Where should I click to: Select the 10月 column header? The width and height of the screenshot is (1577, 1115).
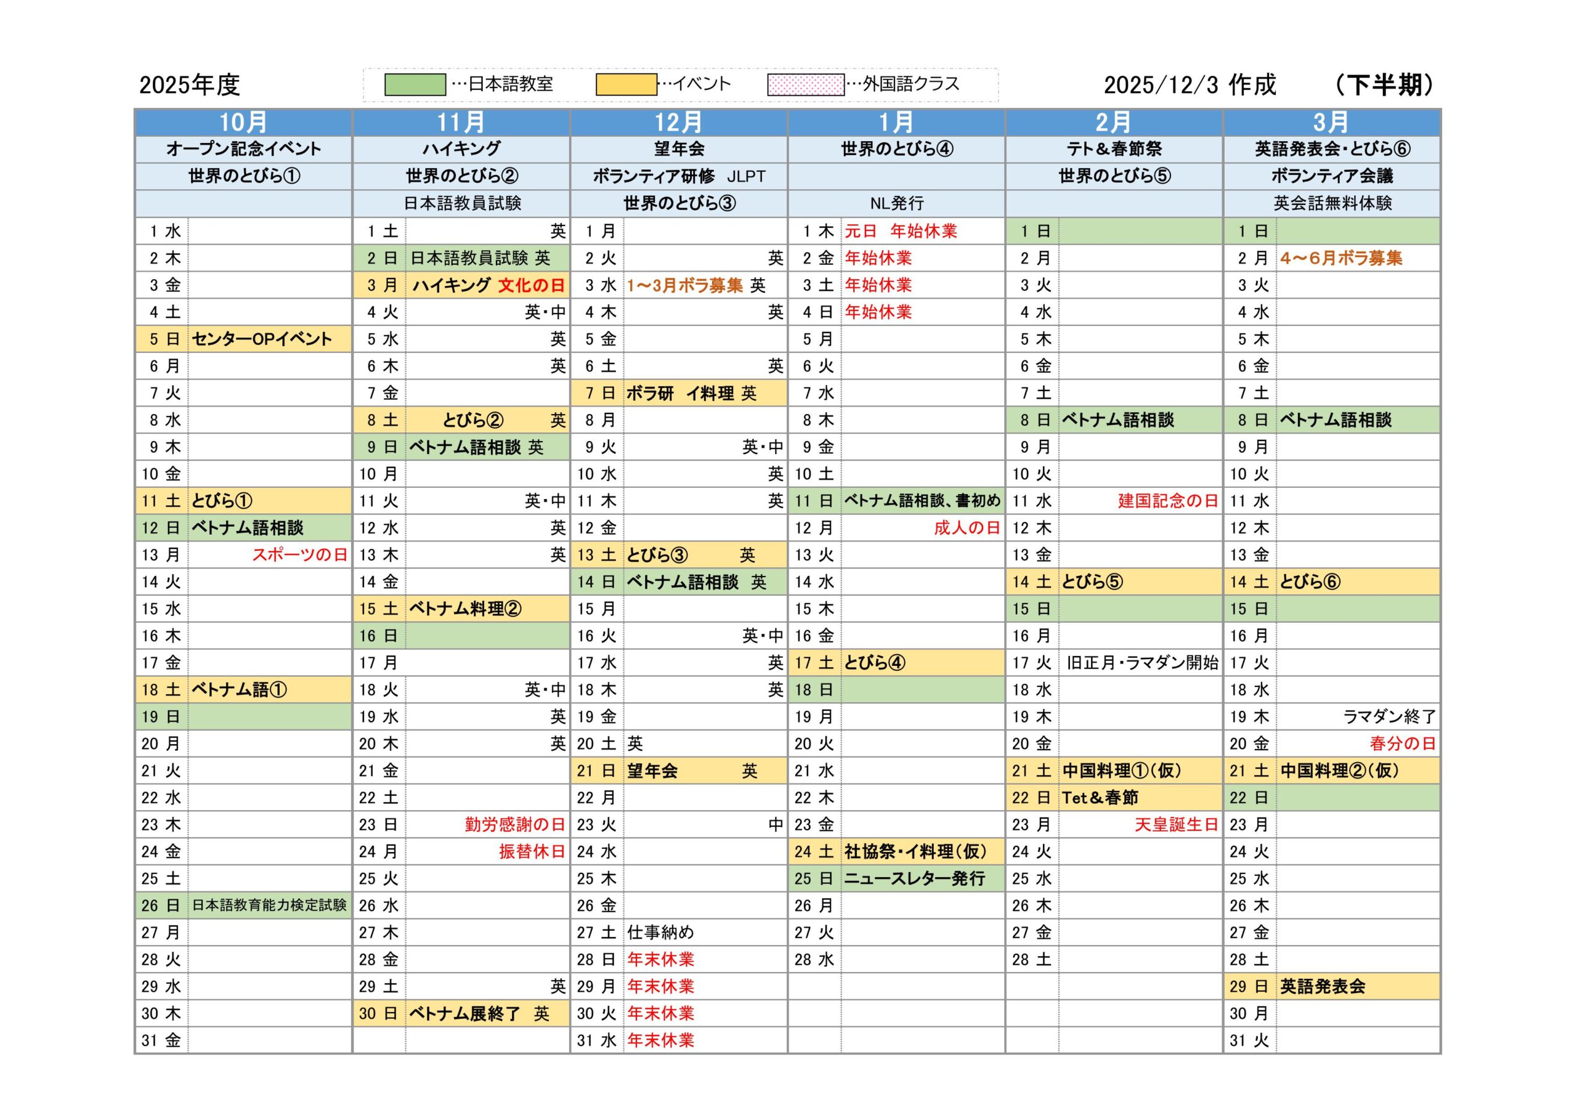pos(243,123)
